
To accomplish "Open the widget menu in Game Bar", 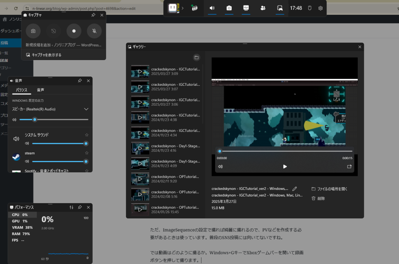I will [195, 8].
